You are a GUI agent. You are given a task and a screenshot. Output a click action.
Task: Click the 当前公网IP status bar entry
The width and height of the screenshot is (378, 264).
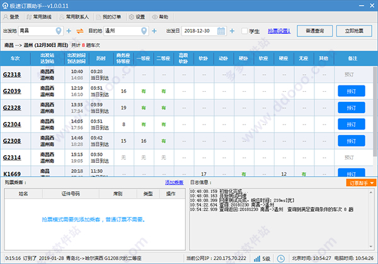[216, 258]
